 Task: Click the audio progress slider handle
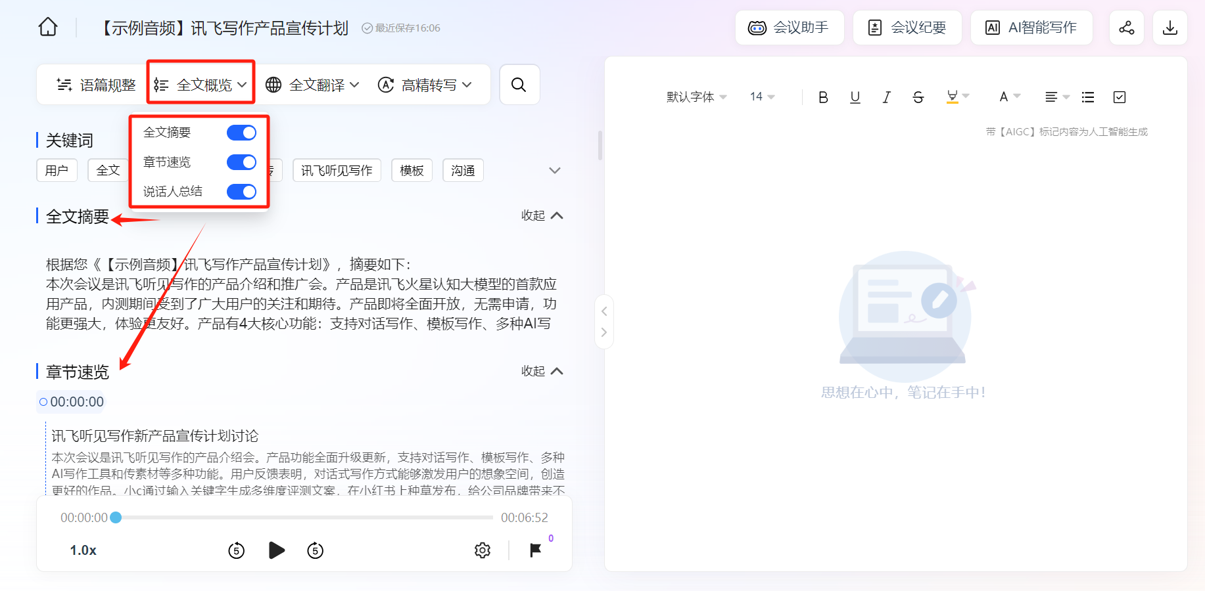tap(116, 517)
